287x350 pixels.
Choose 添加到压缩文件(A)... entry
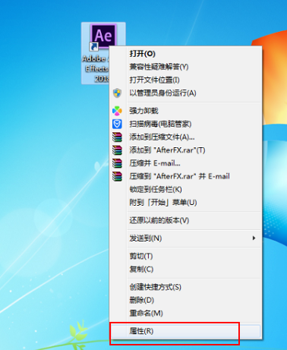point(185,137)
